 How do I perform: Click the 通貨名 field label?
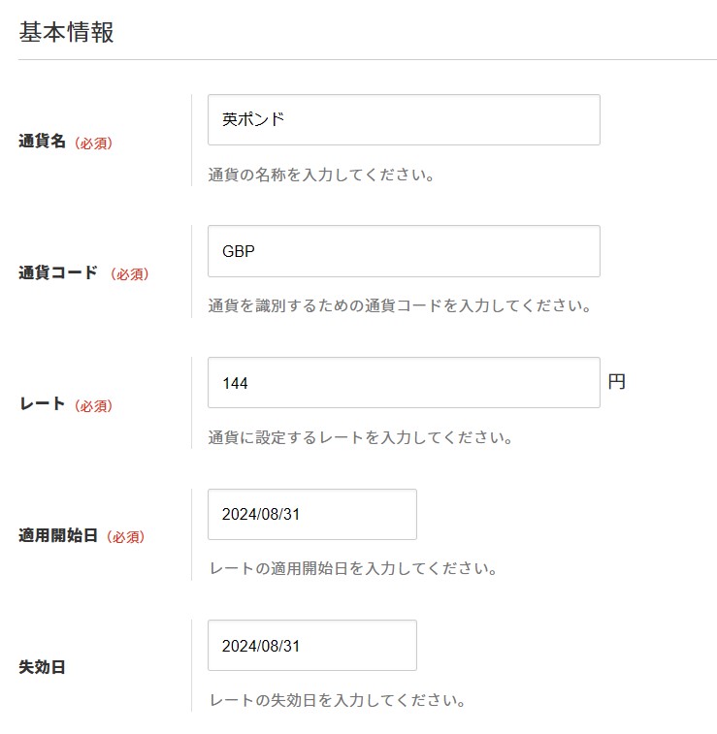pos(42,142)
